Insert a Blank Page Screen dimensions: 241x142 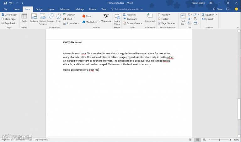[x=8, y=19]
